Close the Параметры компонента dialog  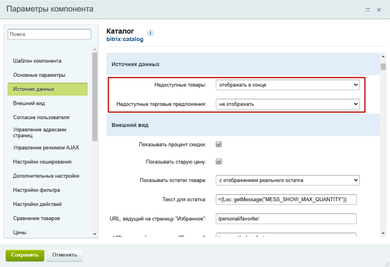coord(379,10)
